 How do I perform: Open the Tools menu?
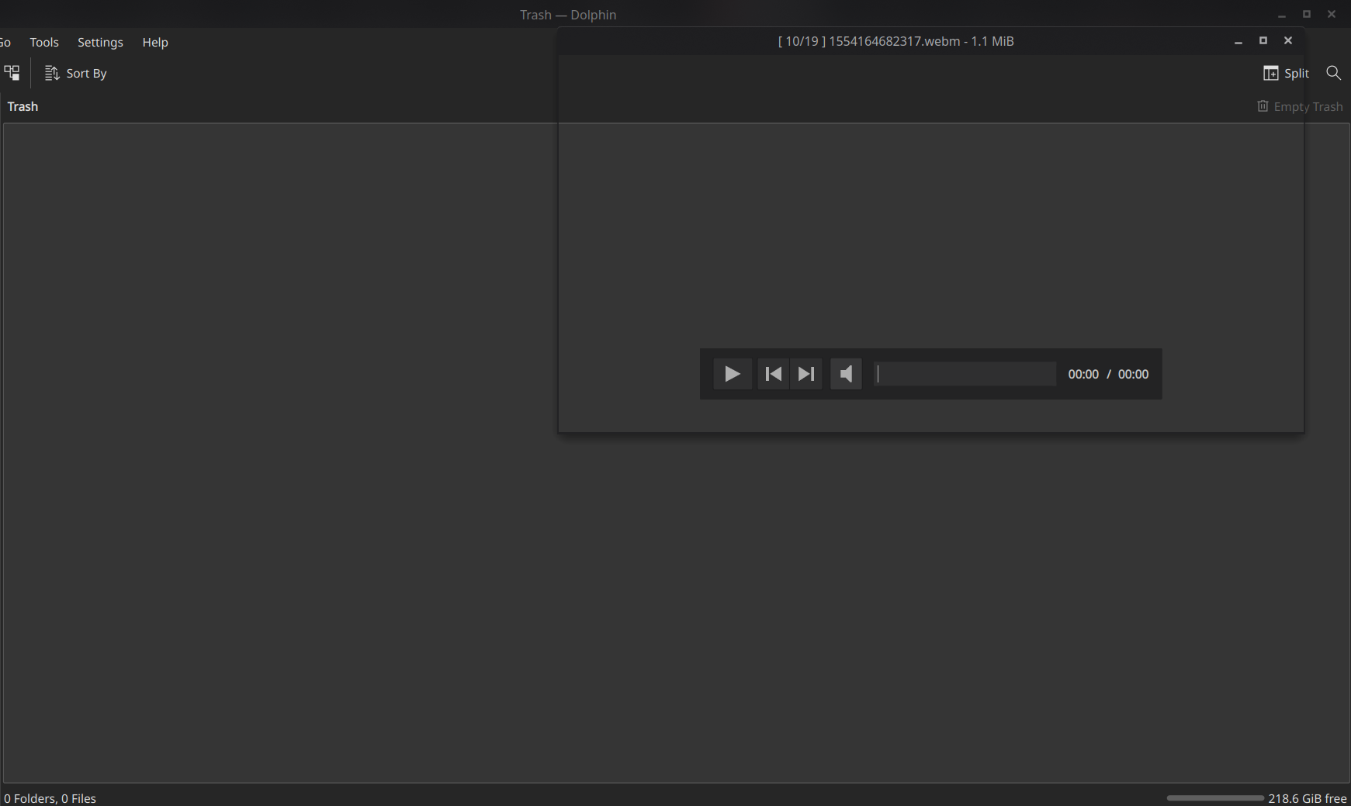click(x=43, y=42)
